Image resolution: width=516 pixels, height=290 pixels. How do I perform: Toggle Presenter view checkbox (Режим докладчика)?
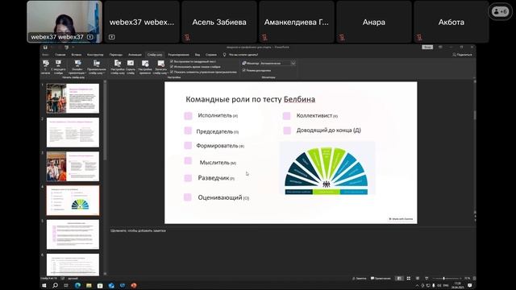(x=243, y=70)
